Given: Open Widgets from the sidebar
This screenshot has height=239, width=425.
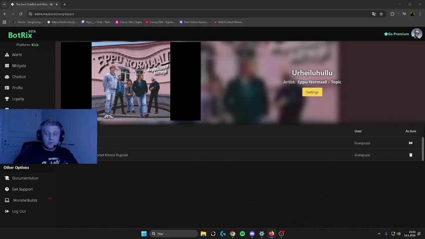Looking at the screenshot, I should tap(19, 66).
